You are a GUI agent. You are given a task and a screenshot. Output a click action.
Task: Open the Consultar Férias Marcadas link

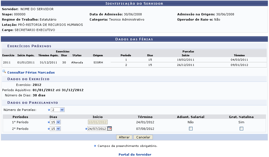coord(31,72)
